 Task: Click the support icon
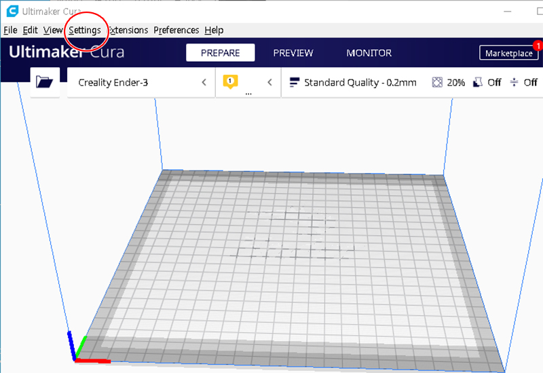[478, 82]
